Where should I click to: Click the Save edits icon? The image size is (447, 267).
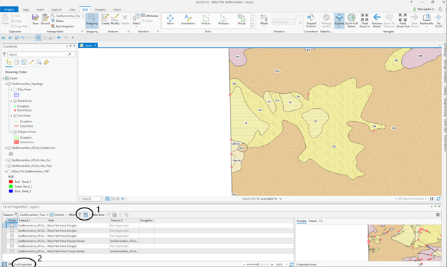pyautogui.click(x=35, y=19)
